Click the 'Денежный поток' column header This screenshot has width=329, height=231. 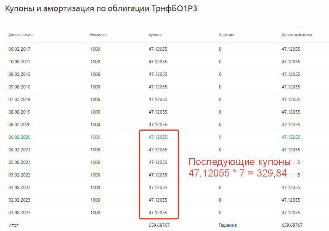tap(297, 35)
